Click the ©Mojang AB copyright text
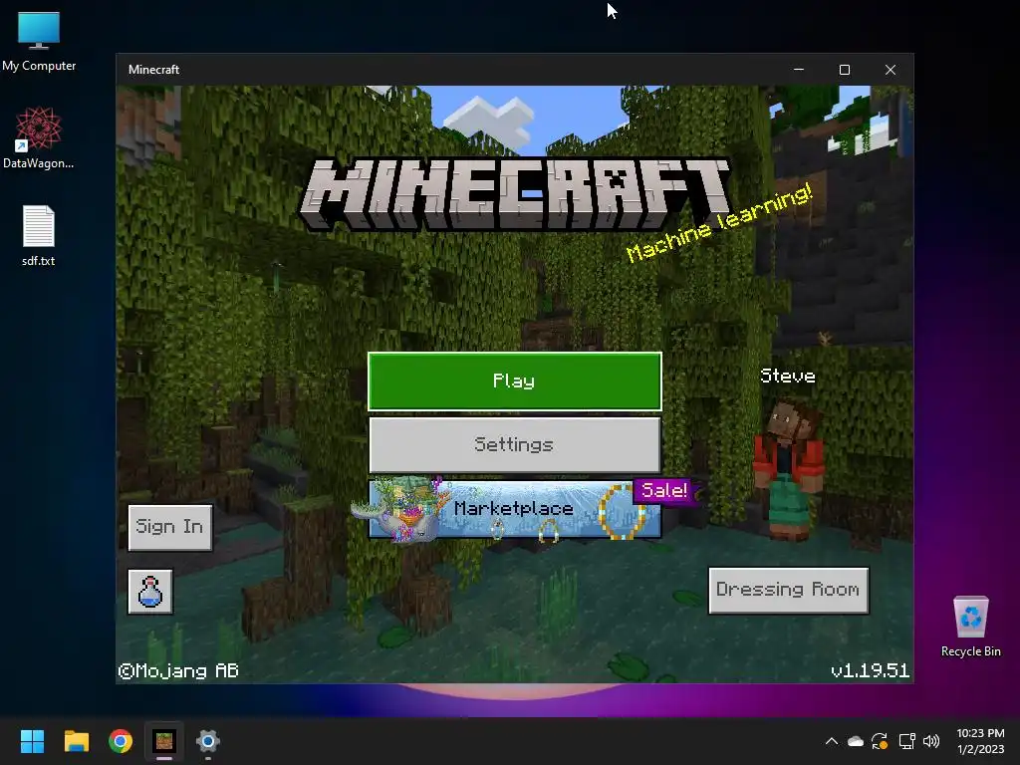The width and height of the screenshot is (1020, 765). [178, 670]
